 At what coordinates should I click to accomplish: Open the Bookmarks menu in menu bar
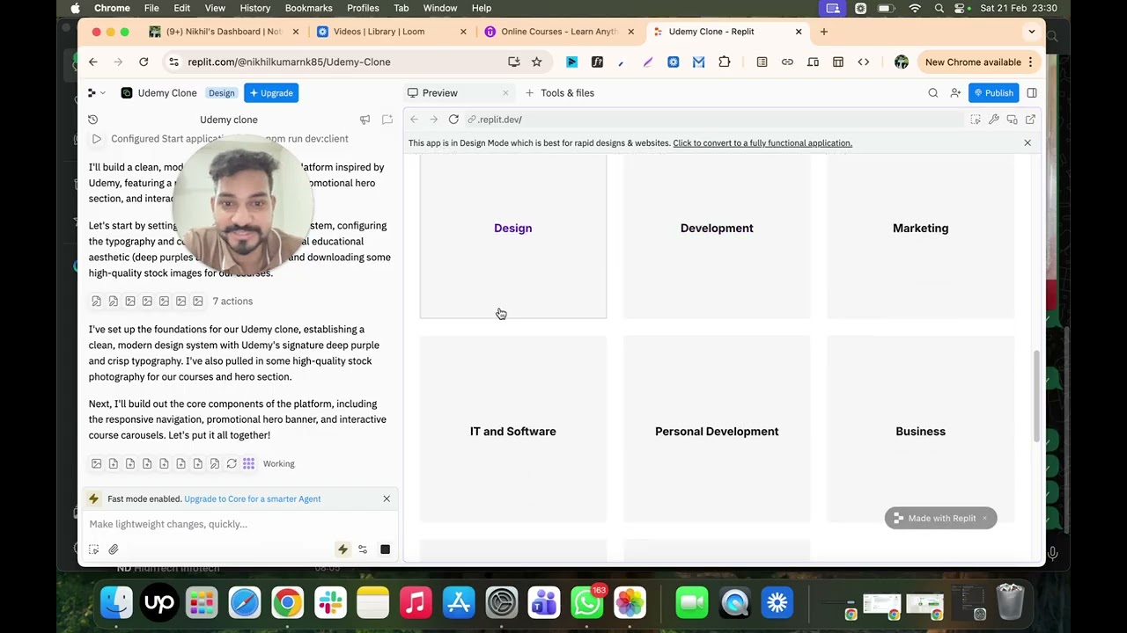tap(308, 8)
